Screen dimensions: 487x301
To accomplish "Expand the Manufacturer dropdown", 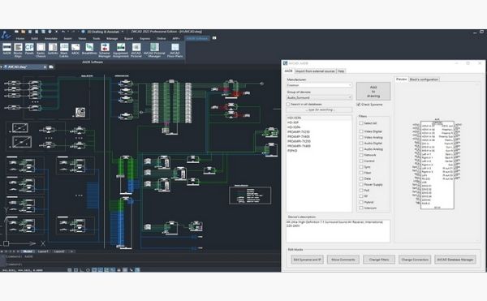I will 319,85.
